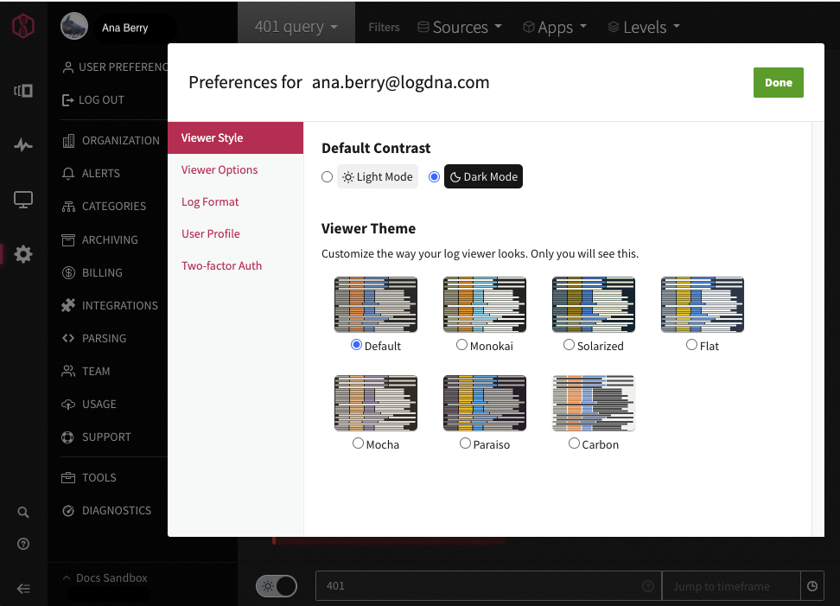Select the Default theme radio button

click(x=356, y=345)
